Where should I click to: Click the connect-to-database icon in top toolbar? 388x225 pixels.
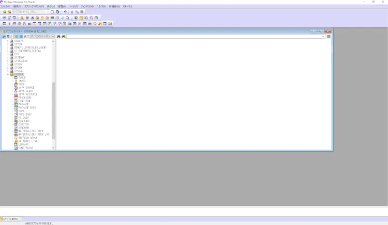tap(5, 12)
